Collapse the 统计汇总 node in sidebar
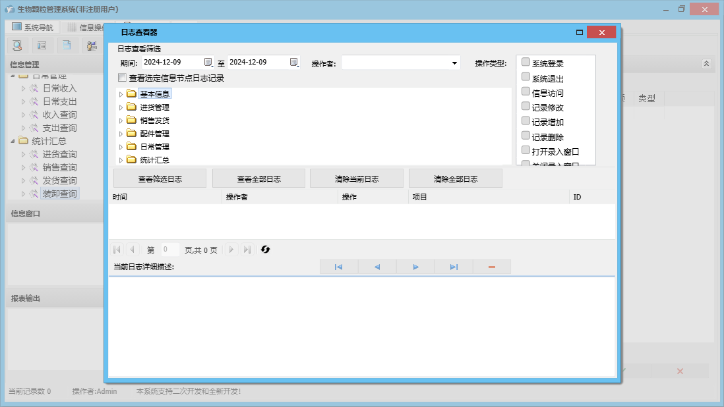This screenshot has height=407, width=724. pos(13,141)
